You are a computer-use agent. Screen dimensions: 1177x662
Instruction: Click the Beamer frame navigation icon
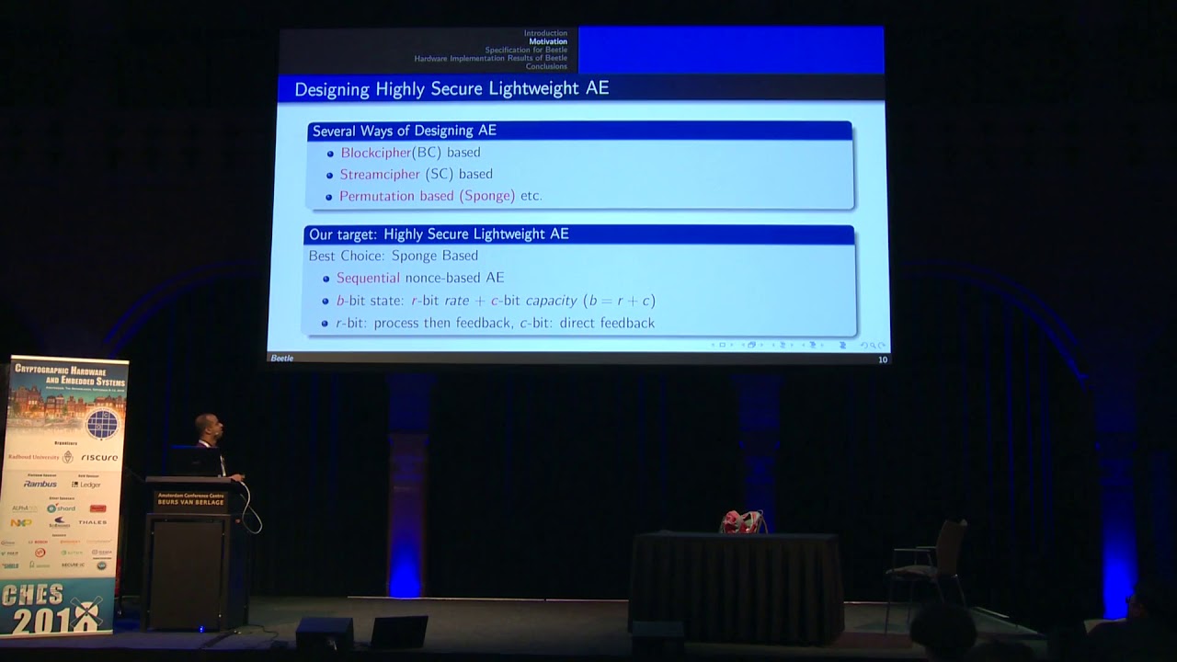pos(752,346)
